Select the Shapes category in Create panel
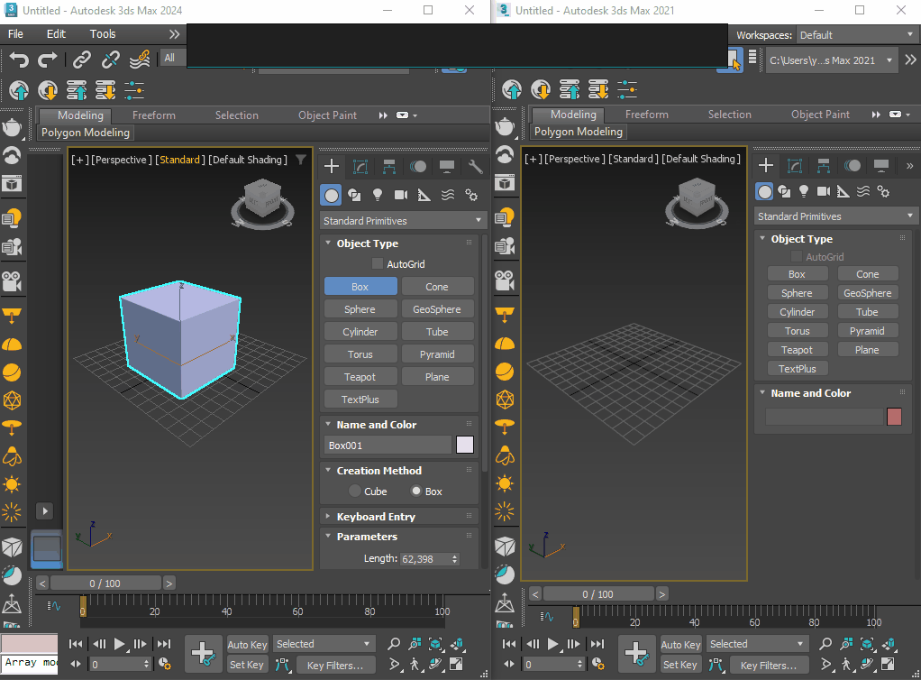 point(353,195)
